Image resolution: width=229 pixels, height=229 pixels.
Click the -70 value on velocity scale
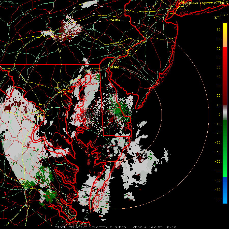click(218, 180)
